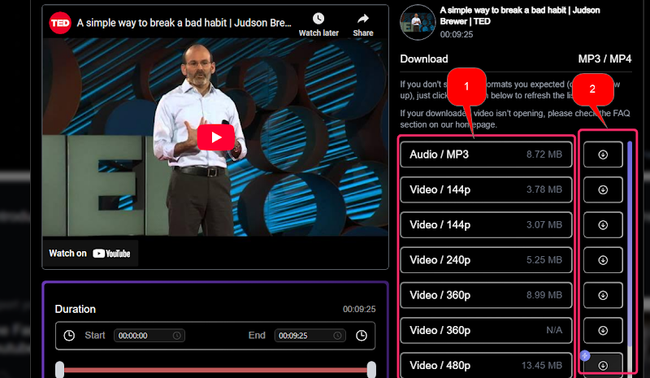Download the Video / 144p 3.78 MB file
The width and height of the screenshot is (650, 378).
[603, 189]
